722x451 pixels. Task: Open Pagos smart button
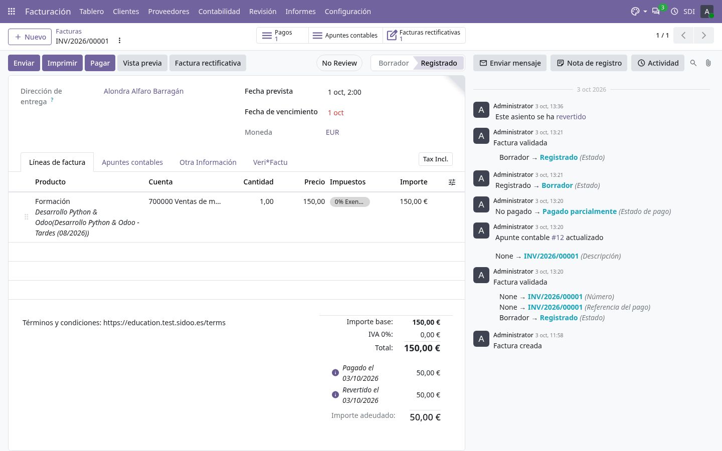click(x=282, y=35)
